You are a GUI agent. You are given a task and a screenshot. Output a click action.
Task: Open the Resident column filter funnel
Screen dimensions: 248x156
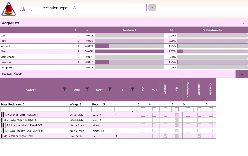tap(64, 89)
